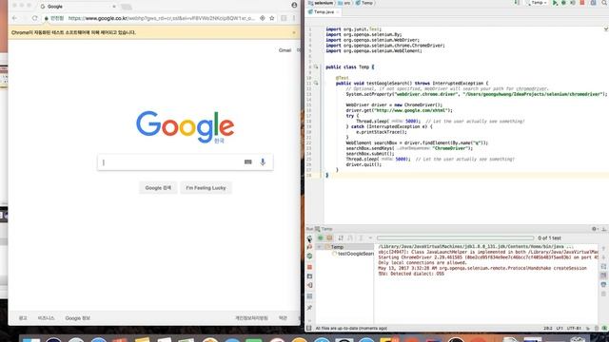Open the Google 정보 footer link
The width and height of the screenshot is (609, 342).
point(78,318)
